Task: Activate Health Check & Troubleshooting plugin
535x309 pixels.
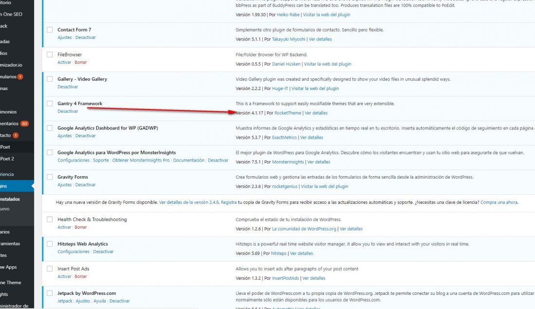Action: click(x=64, y=227)
